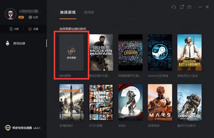Click the clock icon beside 12天
The width and height of the screenshot is (214, 138).
[x=30, y=17]
